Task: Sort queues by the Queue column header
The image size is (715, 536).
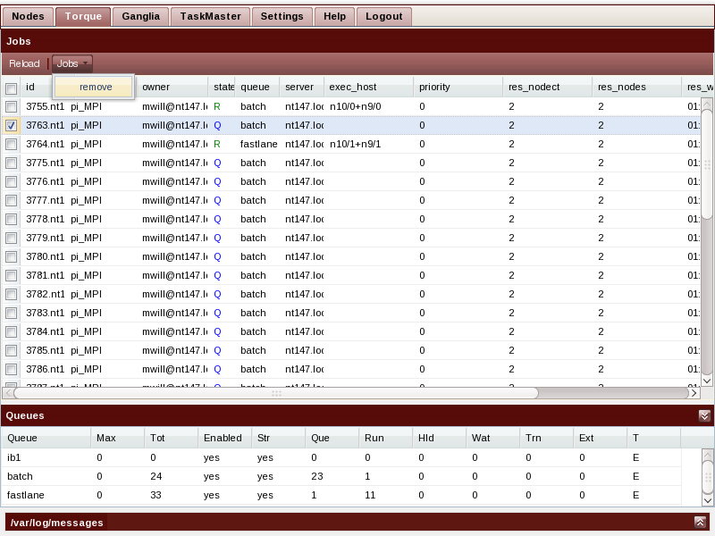Action: [46, 438]
